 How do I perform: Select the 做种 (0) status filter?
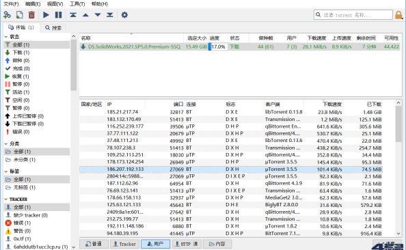tap(37, 61)
